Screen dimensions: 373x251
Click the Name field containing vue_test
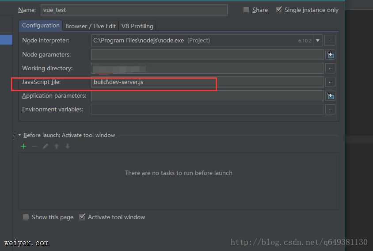[x=134, y=10]
